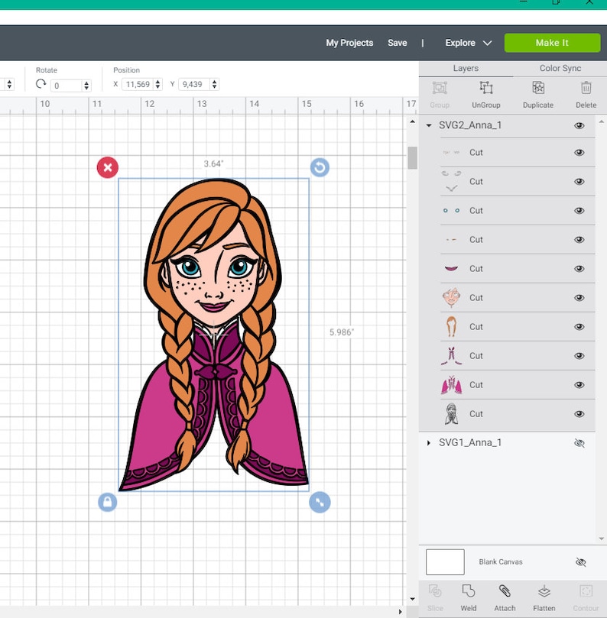Click the Slice tool icon
607x618 pixels.
[435, 591]
